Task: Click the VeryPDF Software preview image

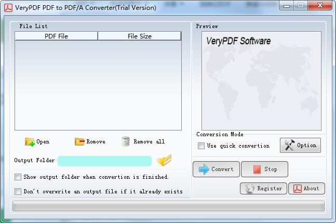Action: [x=261, y=81]
